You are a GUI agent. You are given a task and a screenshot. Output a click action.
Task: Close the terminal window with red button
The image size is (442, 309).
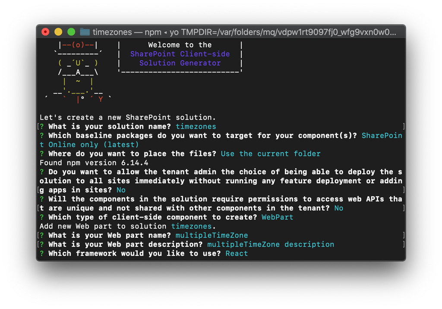coord(45,32)
